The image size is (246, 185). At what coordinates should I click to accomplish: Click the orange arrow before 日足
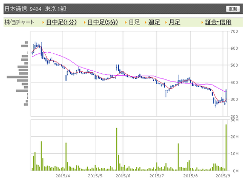[126, 23]
